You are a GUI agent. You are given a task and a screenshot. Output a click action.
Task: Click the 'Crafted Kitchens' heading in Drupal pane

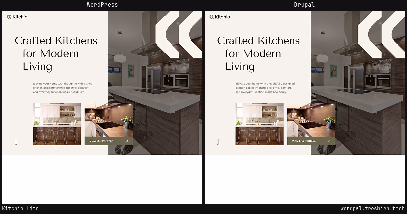pyautogui.click(x=258, y=53)
